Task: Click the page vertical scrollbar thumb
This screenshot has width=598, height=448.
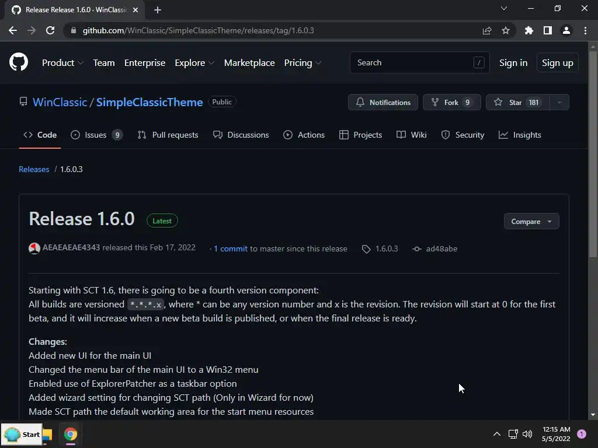Action: (x=593, y=154)
